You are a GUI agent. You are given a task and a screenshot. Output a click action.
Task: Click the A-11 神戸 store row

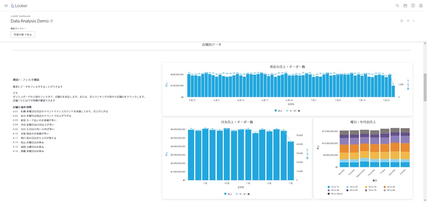[x=35, y=138]
